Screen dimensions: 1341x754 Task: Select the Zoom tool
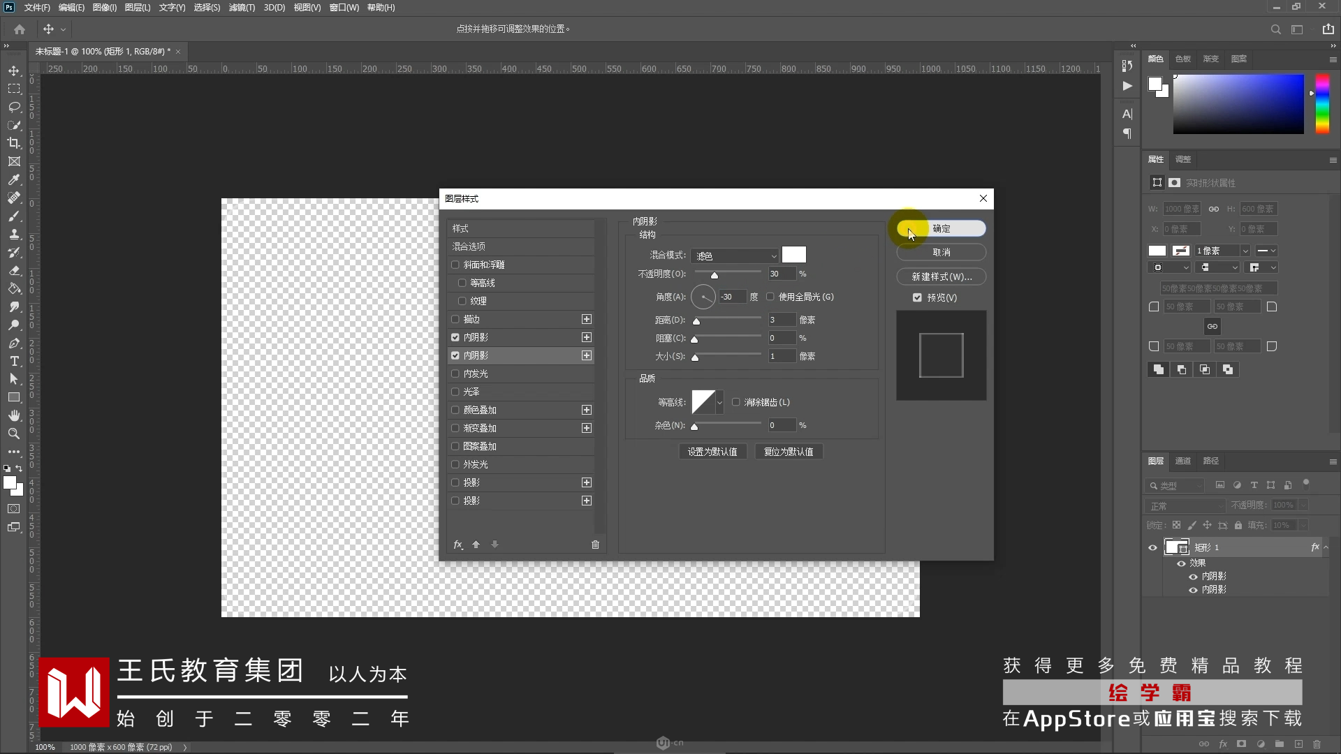tap(14, 434)
